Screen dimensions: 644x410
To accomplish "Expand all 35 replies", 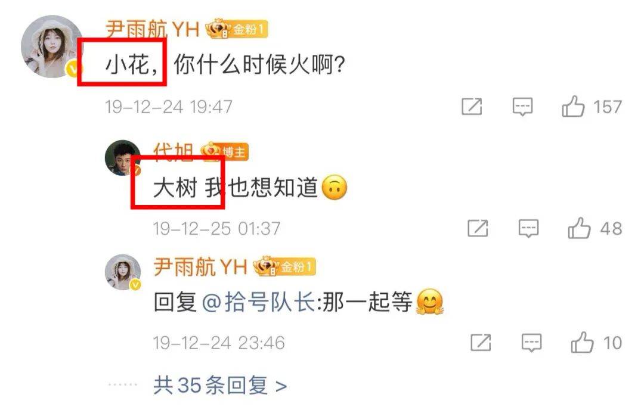I will pyautogui.click(x=219, y=386).
